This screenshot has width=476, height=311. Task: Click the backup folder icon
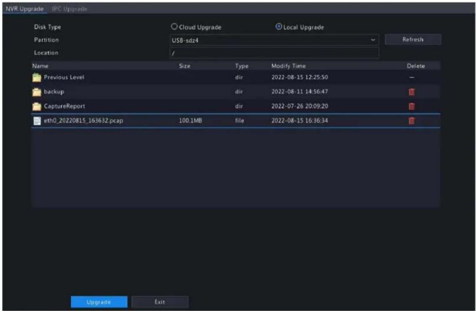pos(37,92)
